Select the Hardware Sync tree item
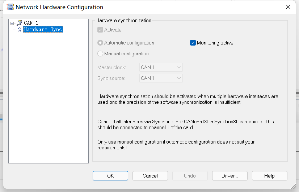Image resolution: width=299 pixels, height=192 pixels. click(x=43, y=29)
